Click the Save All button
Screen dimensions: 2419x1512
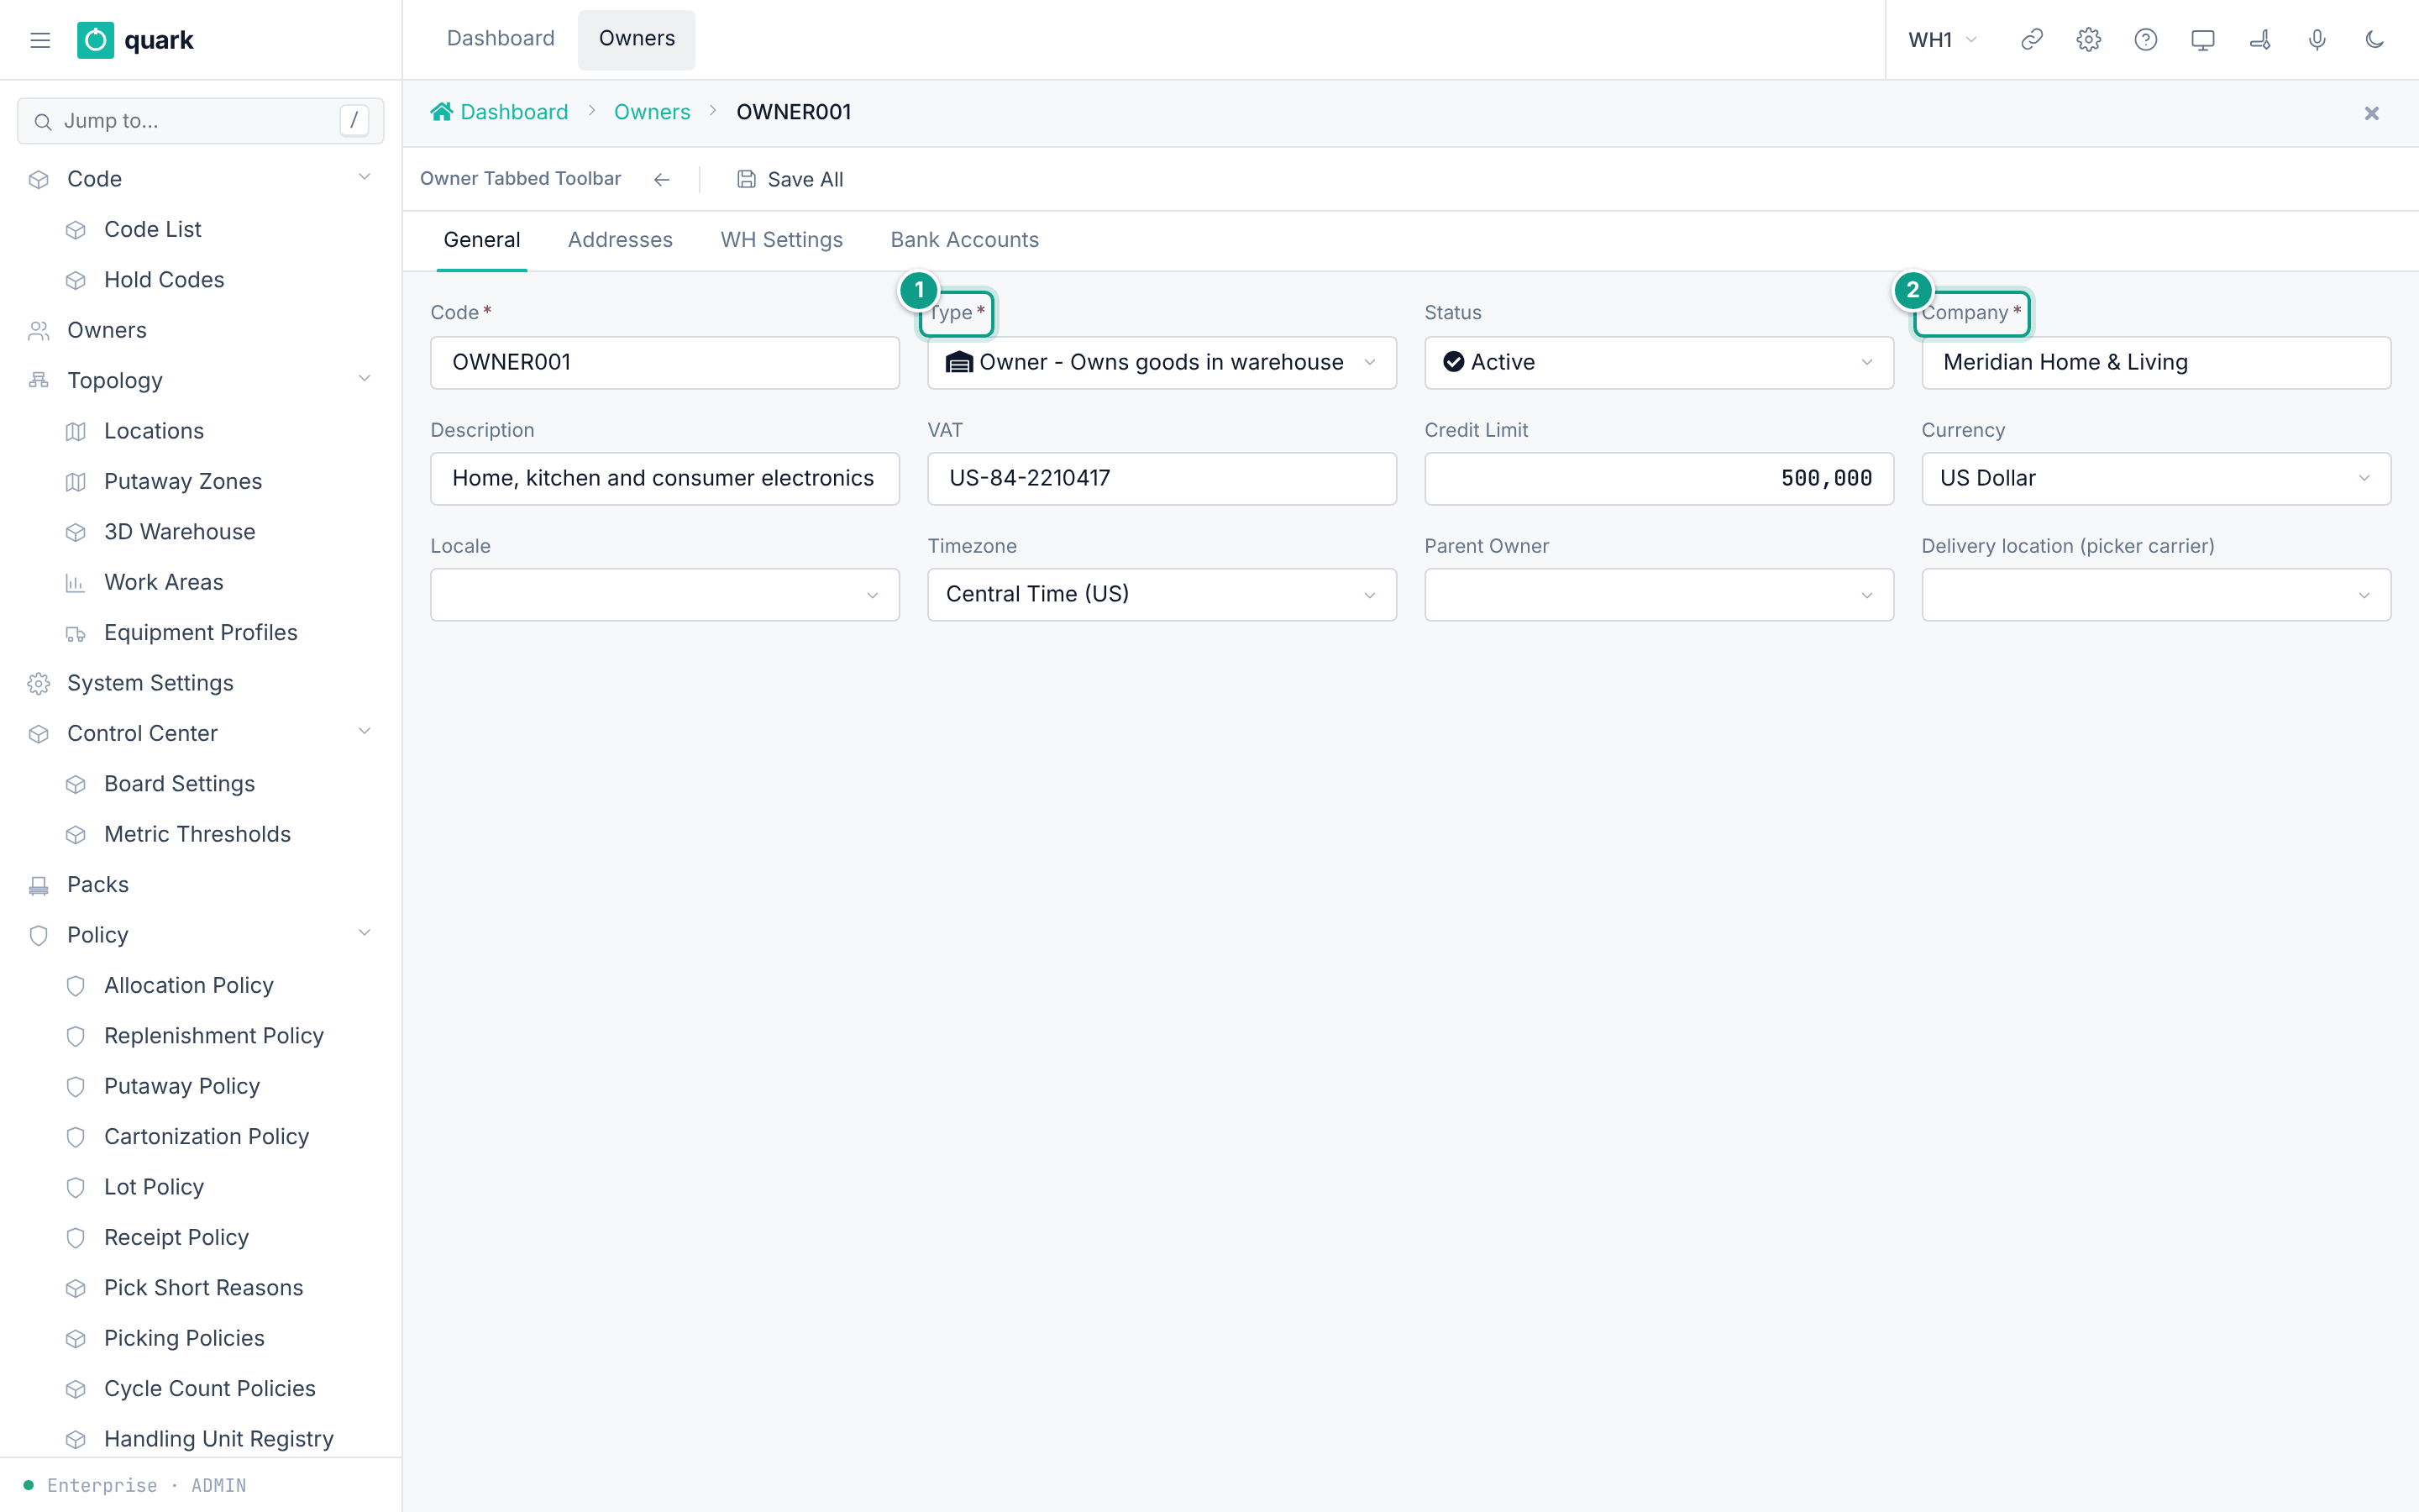pyautogui.click(x=790, y=179)
